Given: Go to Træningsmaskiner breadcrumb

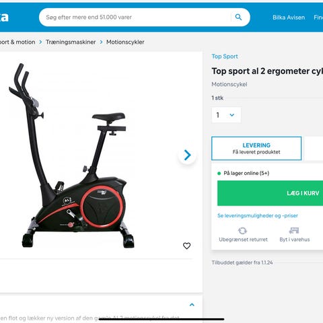Looking at the screenshot, I should coord(71,42).
